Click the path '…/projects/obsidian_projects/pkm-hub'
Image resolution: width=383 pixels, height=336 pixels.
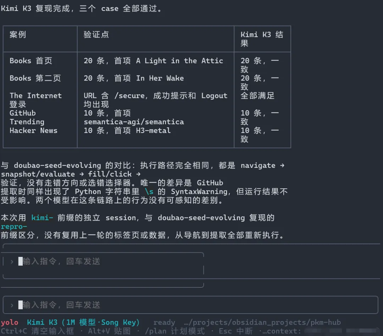(262, 323)
